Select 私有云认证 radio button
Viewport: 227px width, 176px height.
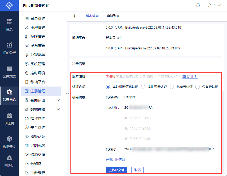pos(172,87)
